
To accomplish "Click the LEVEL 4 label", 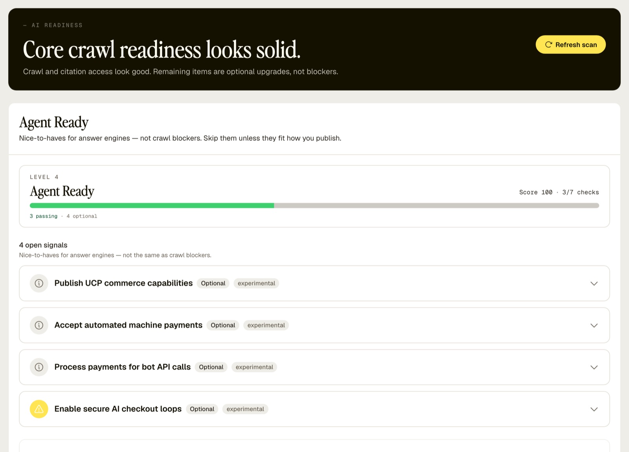I will [44, 177].
